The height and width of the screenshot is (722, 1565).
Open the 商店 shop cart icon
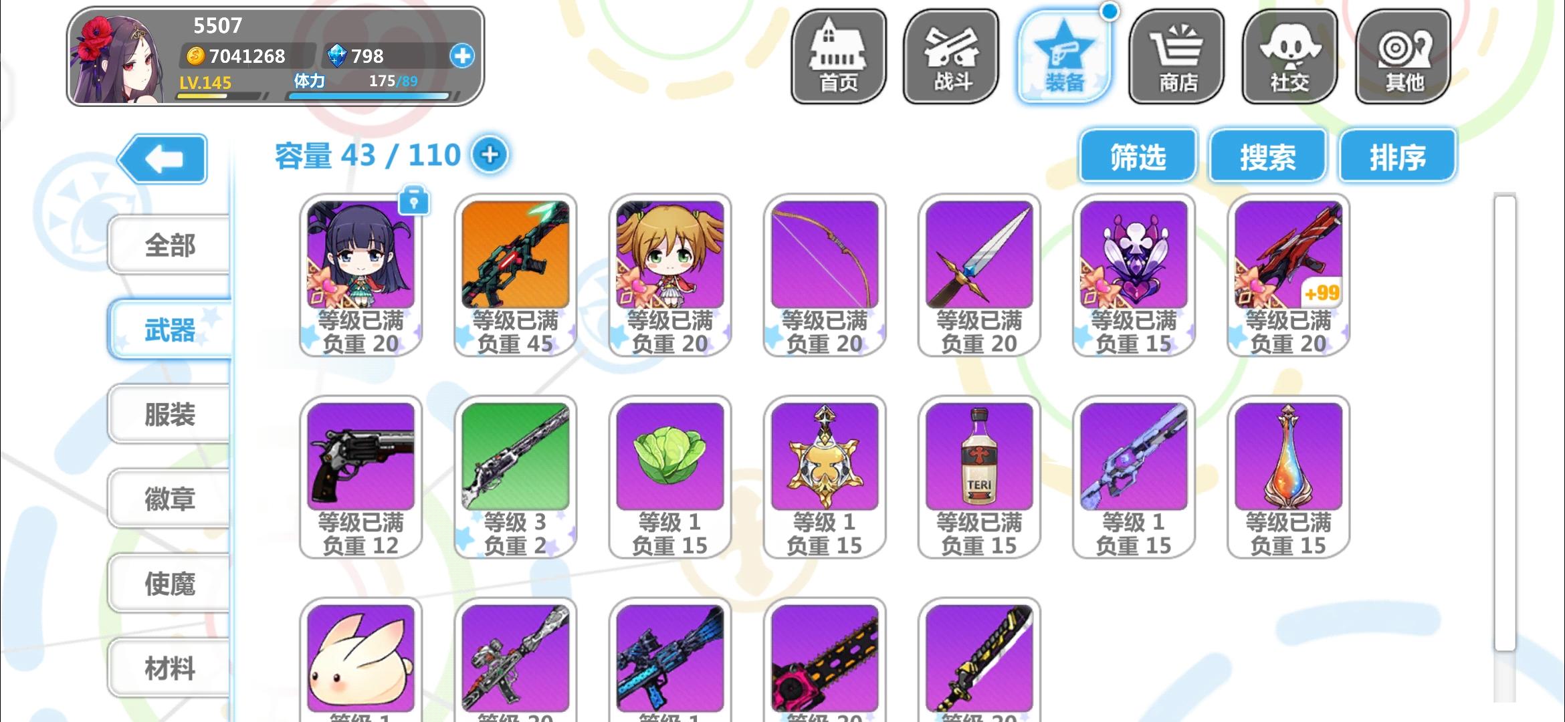1177,56
